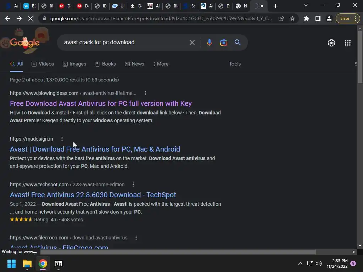Click the Chrome taskbar icon
The height and width of the screenshot is (272, 363).
(x=43, y=263)
